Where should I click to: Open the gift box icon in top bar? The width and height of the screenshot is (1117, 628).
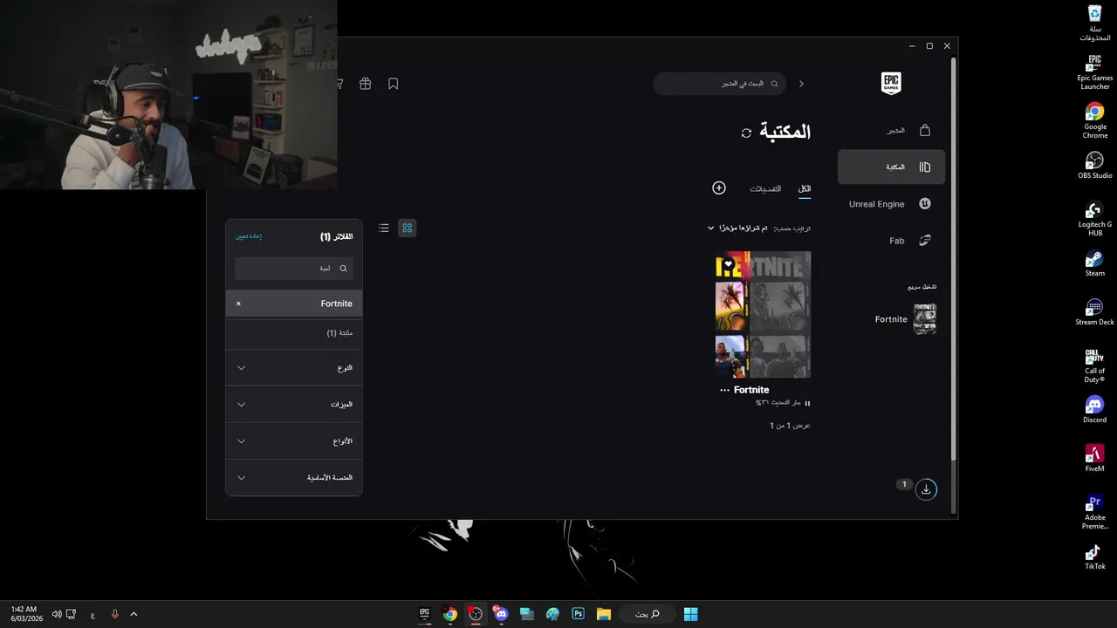coord(366,84)
